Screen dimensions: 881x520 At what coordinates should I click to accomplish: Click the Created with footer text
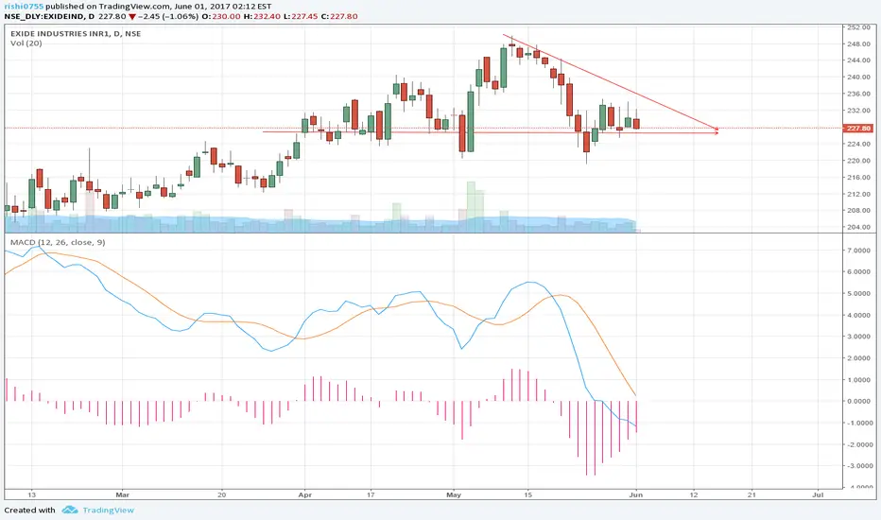(30, 510)
